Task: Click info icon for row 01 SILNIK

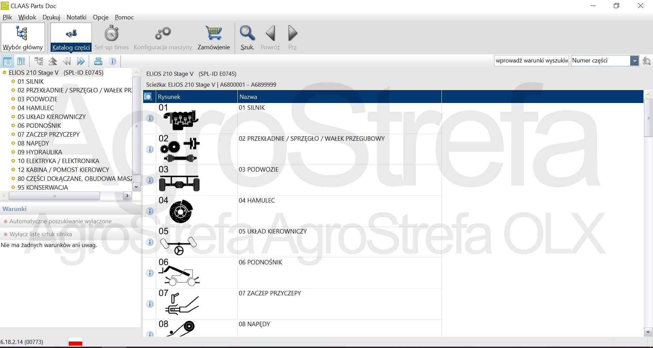Action: (150, 118)
